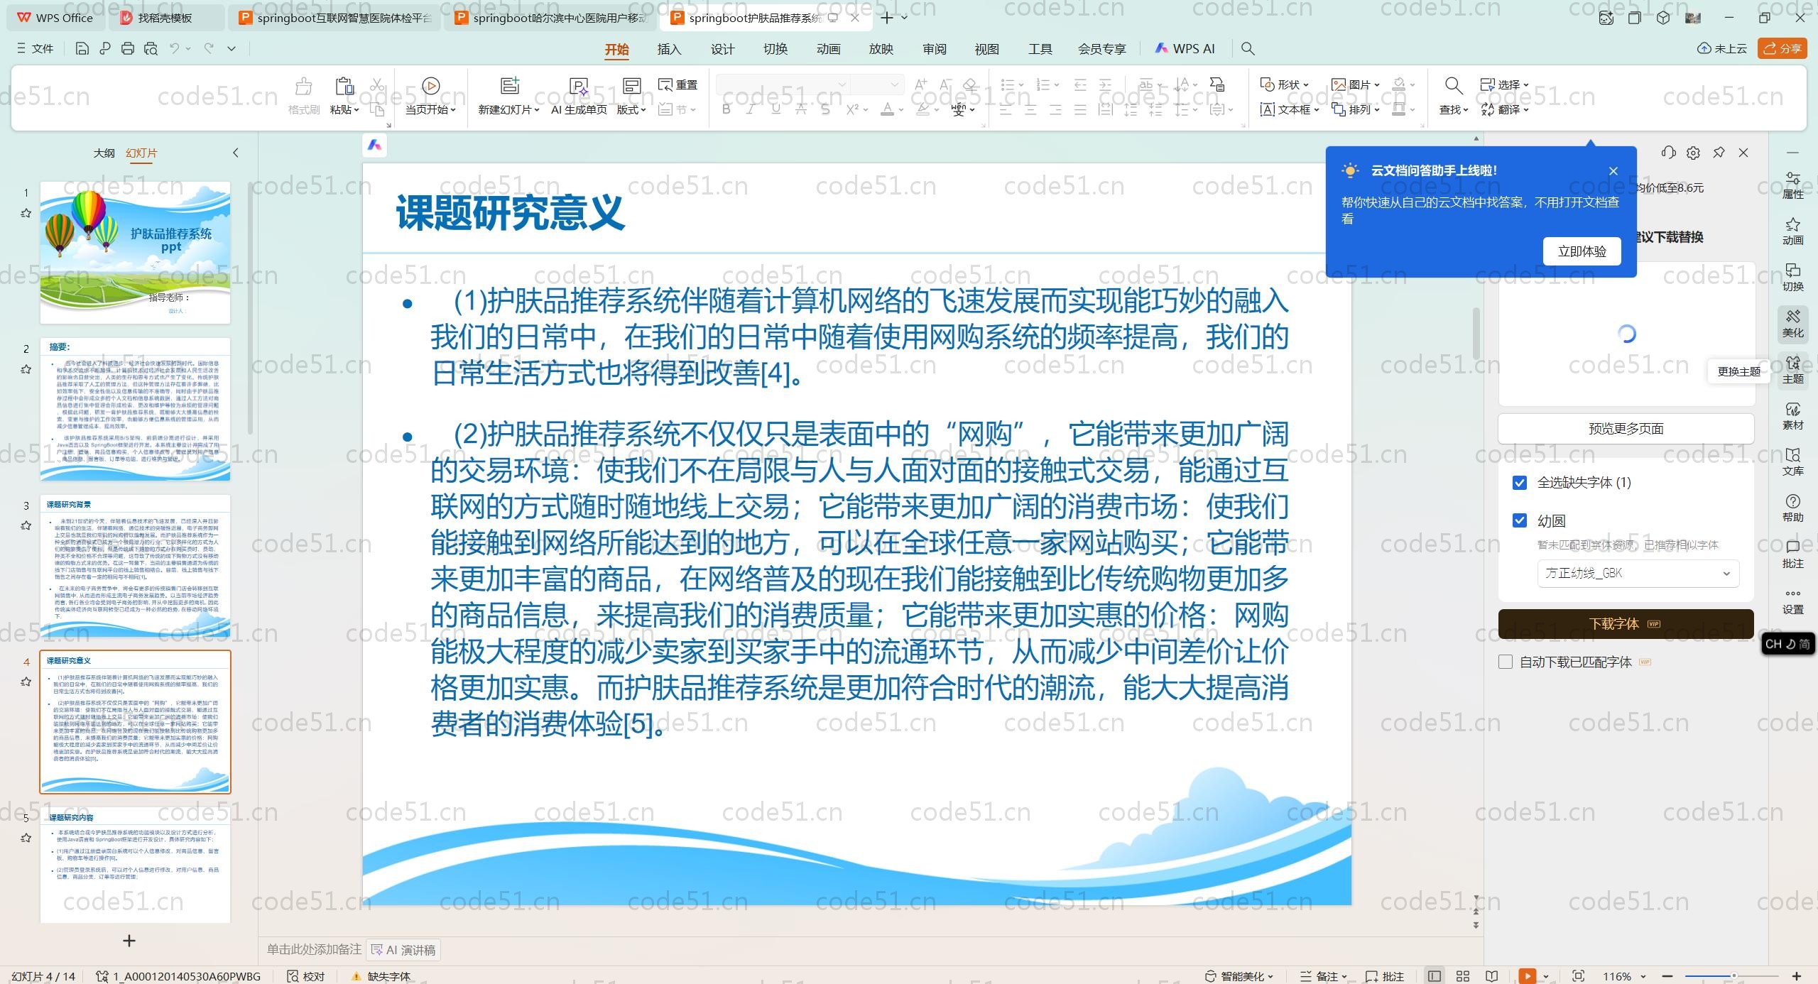
Task: Click the 新建幻灯片 icon
Action: pos(509,86)
